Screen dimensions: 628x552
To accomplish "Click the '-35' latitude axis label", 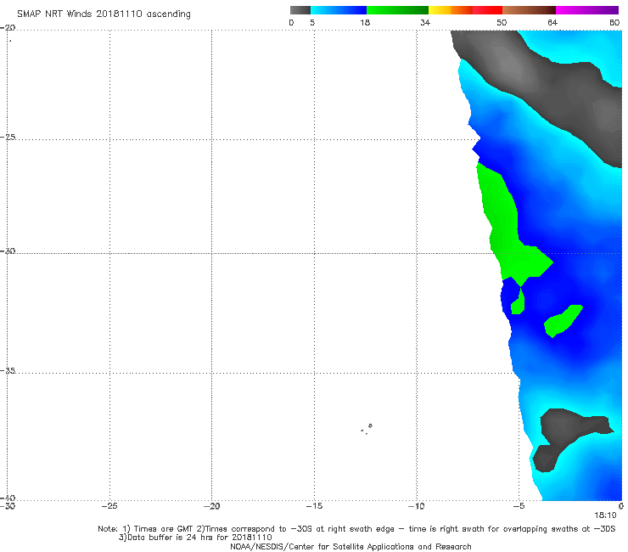I will coord(8,370).
